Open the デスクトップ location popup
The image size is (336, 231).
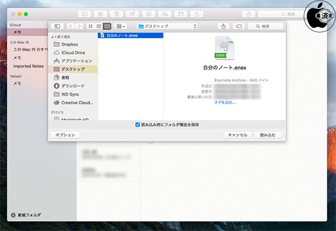click(x=167, y=26)
